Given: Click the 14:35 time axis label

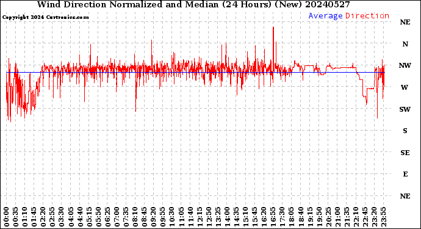Looking at the screenshot, I should (x=236, y=217).
